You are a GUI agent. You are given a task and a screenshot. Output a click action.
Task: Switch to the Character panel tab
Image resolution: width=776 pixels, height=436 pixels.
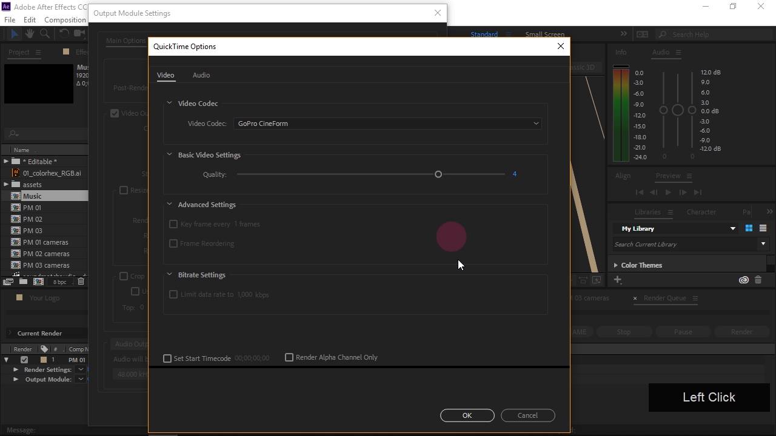pos(701,212)
